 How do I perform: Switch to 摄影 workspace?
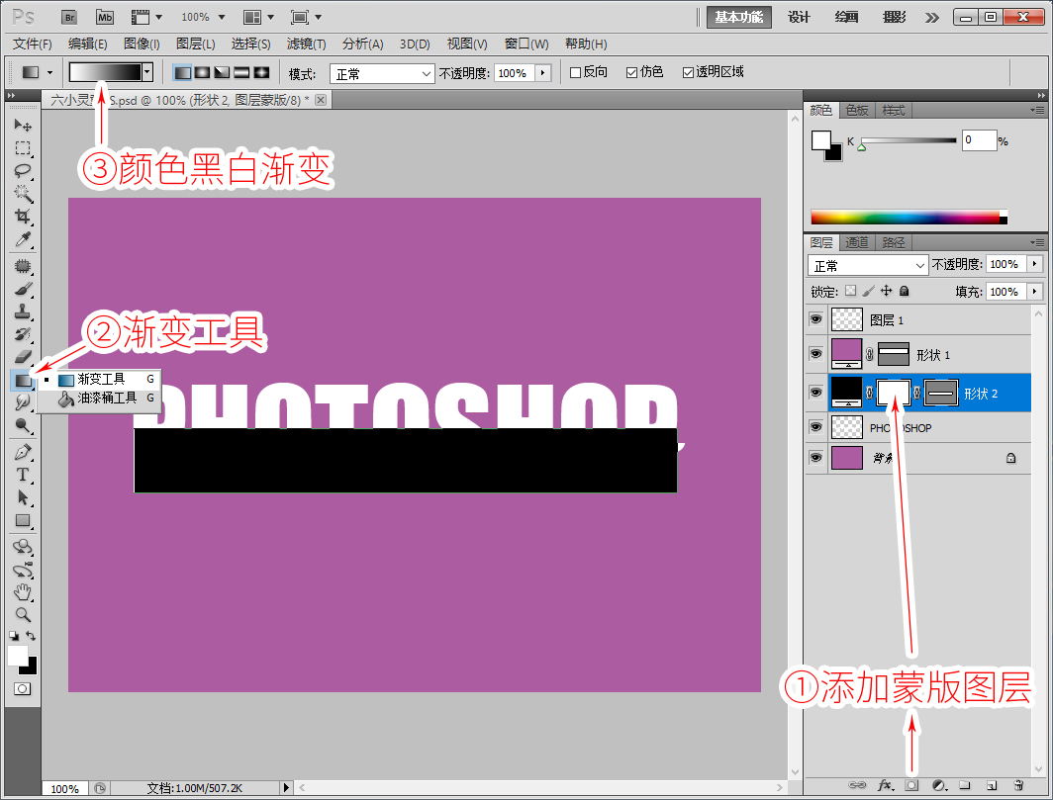click(x=894, y=17)
